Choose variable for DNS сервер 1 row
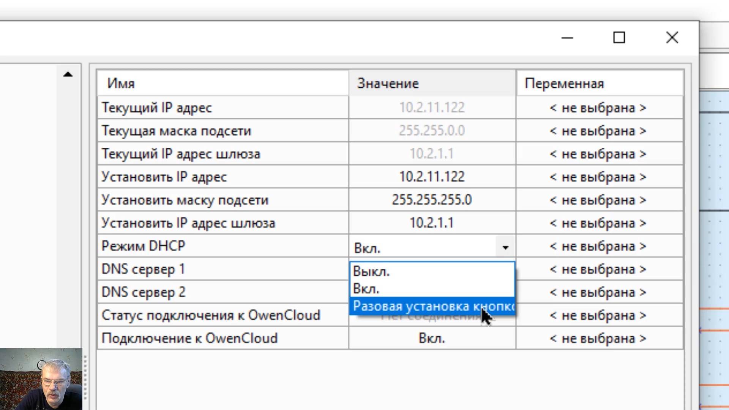The image size is (729, 410). (598, 270)
